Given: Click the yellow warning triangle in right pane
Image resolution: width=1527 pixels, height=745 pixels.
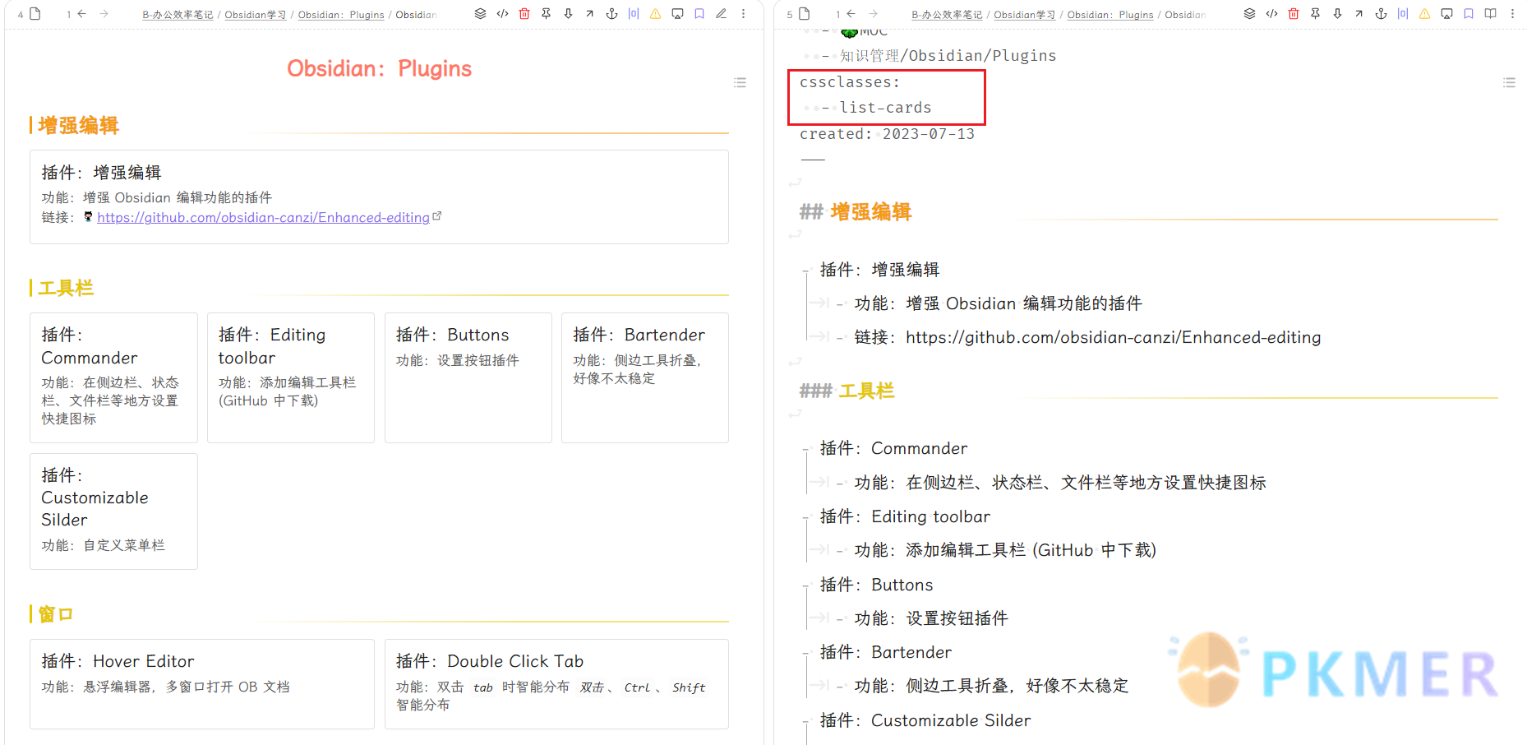Looking at the screenshot, I should pyautogui.click(x=1424, y=14).
